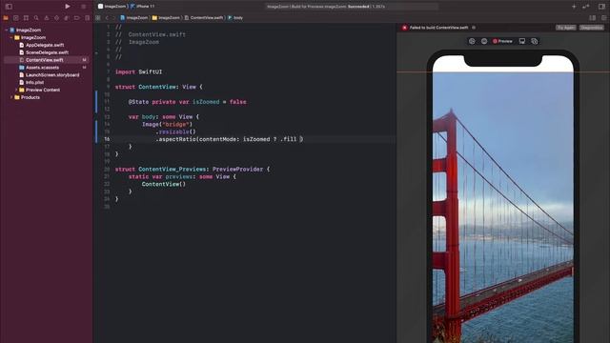Click Try Again preview button
Screen dimensions: 610x343
click(x=565, y=28)
